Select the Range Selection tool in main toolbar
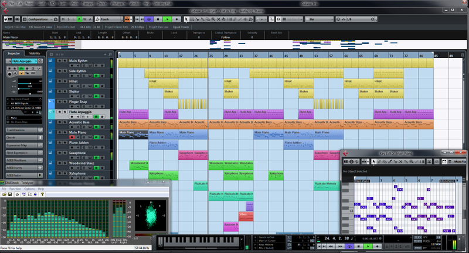The height and width of the screenshot is (253, 469). (192, 19)
